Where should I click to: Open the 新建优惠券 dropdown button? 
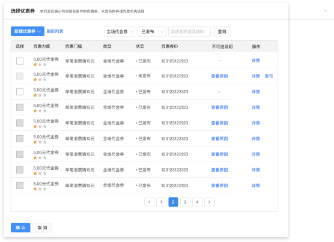coord(28,31)
